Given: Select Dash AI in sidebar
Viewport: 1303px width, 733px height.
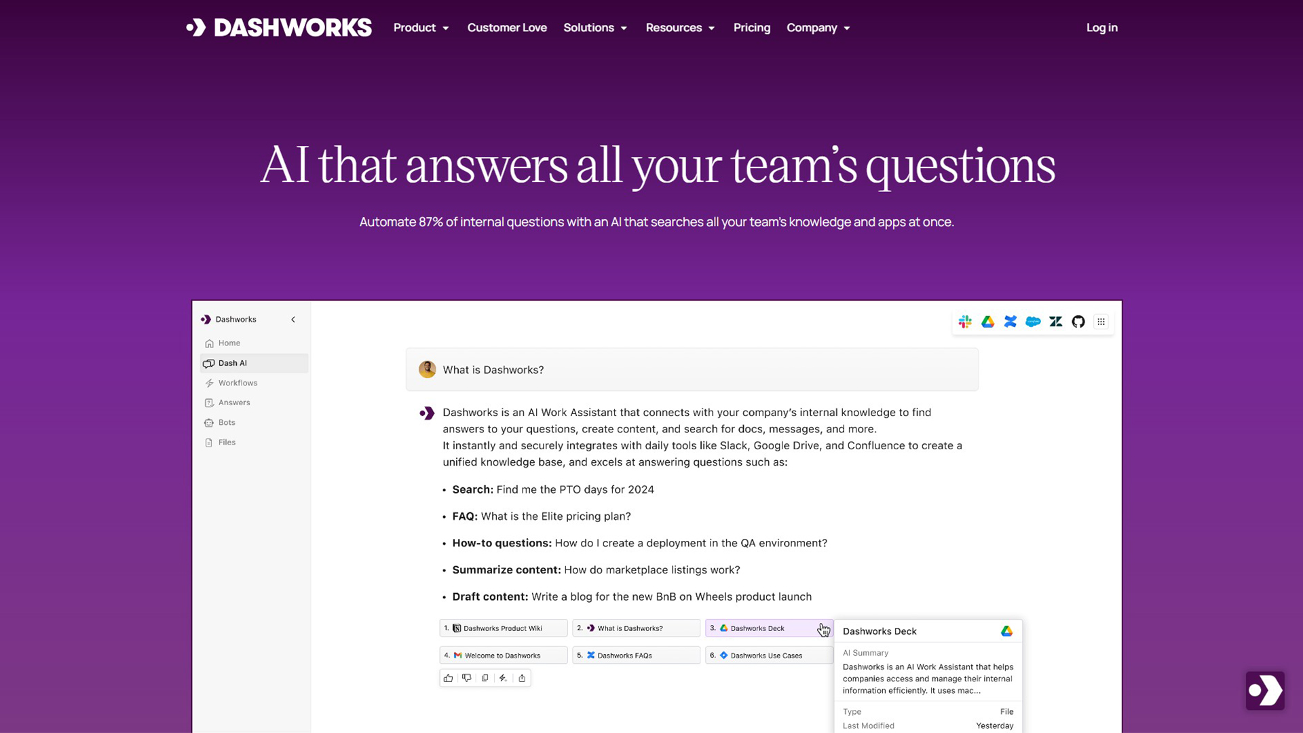Looking at the screenshot, I should point(254,363).
